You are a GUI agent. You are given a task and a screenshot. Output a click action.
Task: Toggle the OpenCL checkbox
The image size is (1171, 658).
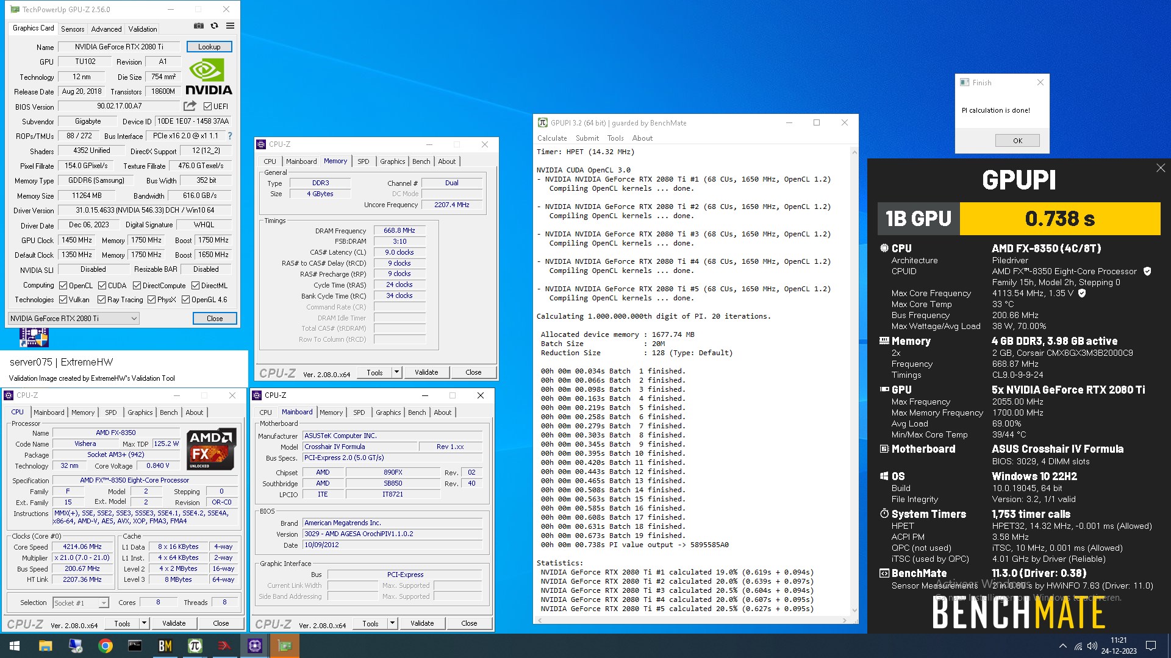coord(63,286)
